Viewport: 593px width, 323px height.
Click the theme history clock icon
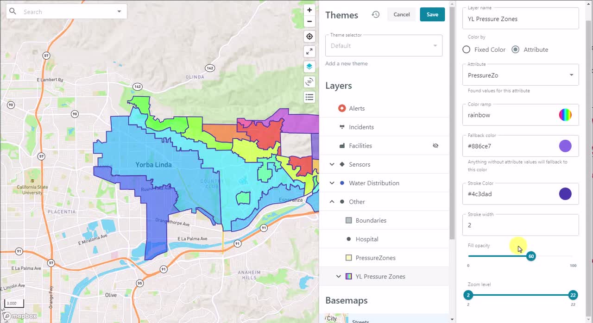376,14
